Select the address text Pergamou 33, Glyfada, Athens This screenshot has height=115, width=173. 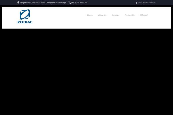point(33,3)
